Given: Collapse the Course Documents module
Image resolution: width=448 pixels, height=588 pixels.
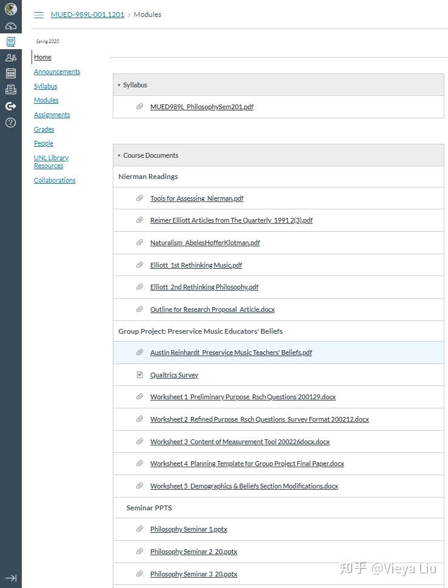Looking at the screenshot, I should (x=119, y=155).
